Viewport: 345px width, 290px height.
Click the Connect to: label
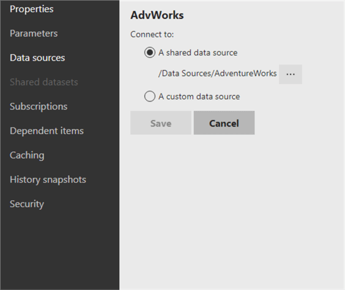point(152,34)
